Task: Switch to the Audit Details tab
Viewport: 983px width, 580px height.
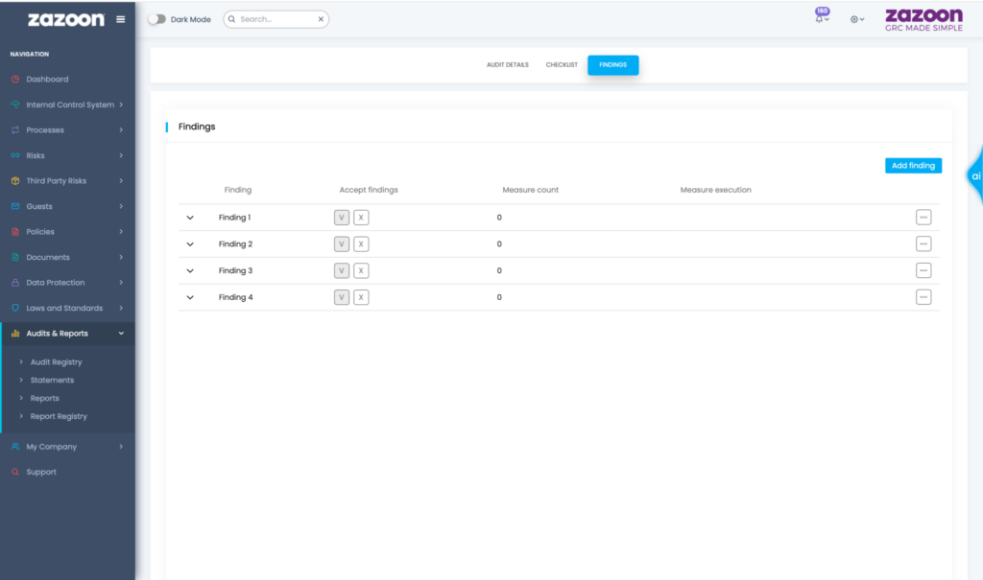Action: 508,65
